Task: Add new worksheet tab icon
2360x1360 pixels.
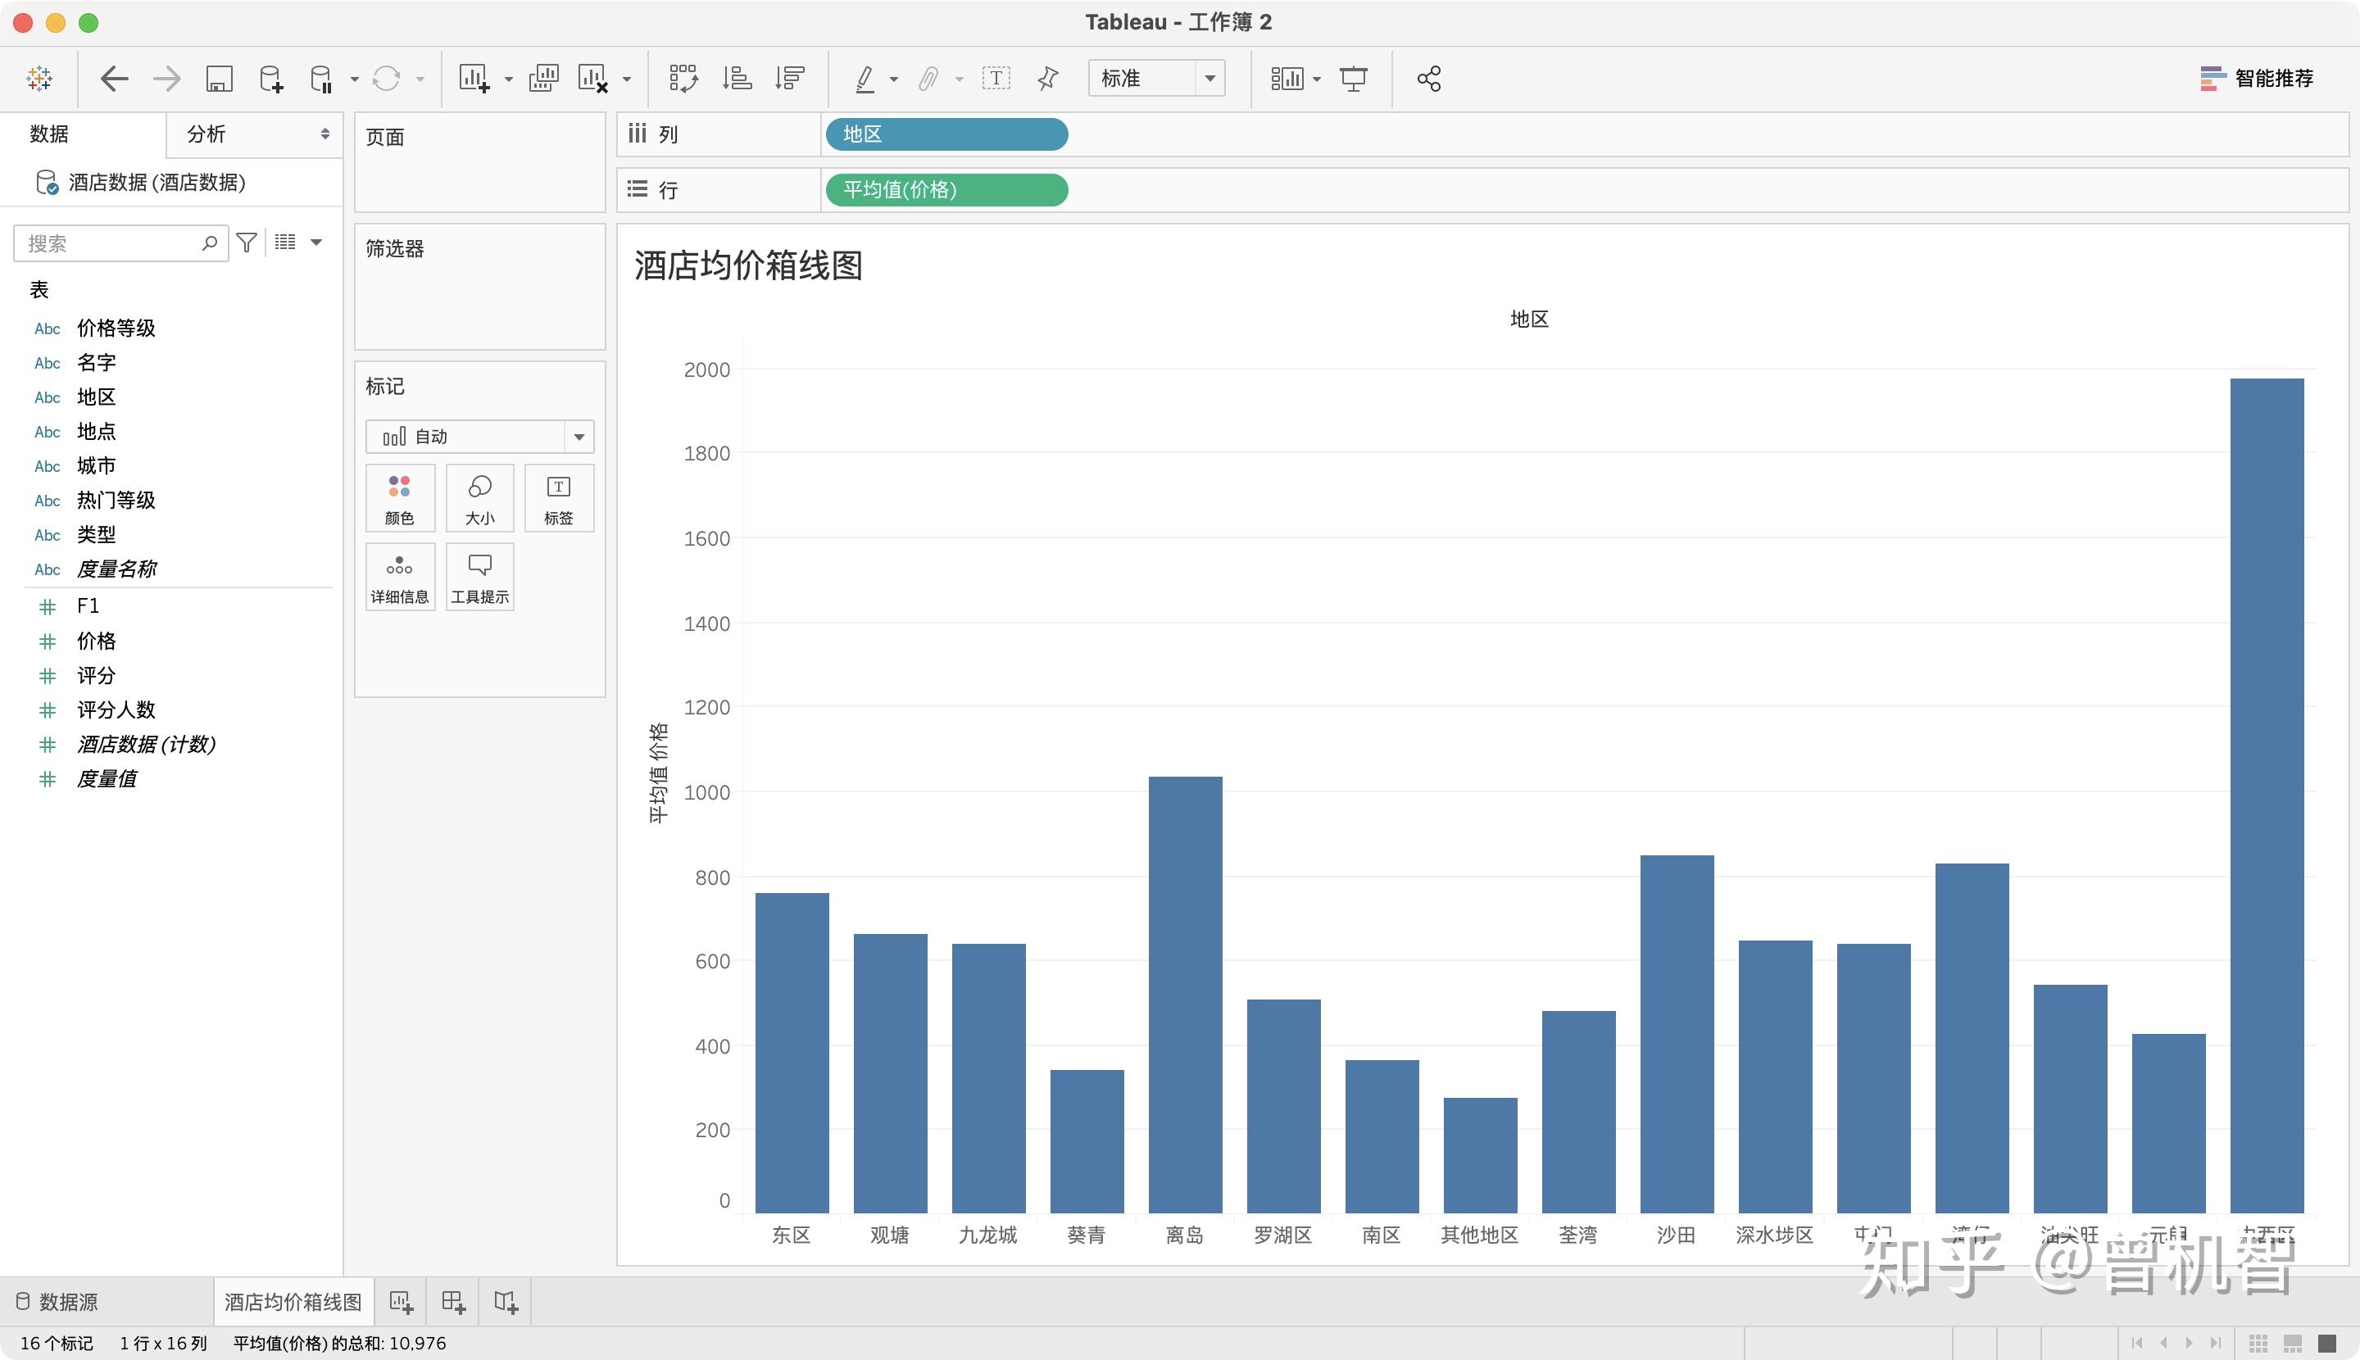Action: coord(401,1301)
